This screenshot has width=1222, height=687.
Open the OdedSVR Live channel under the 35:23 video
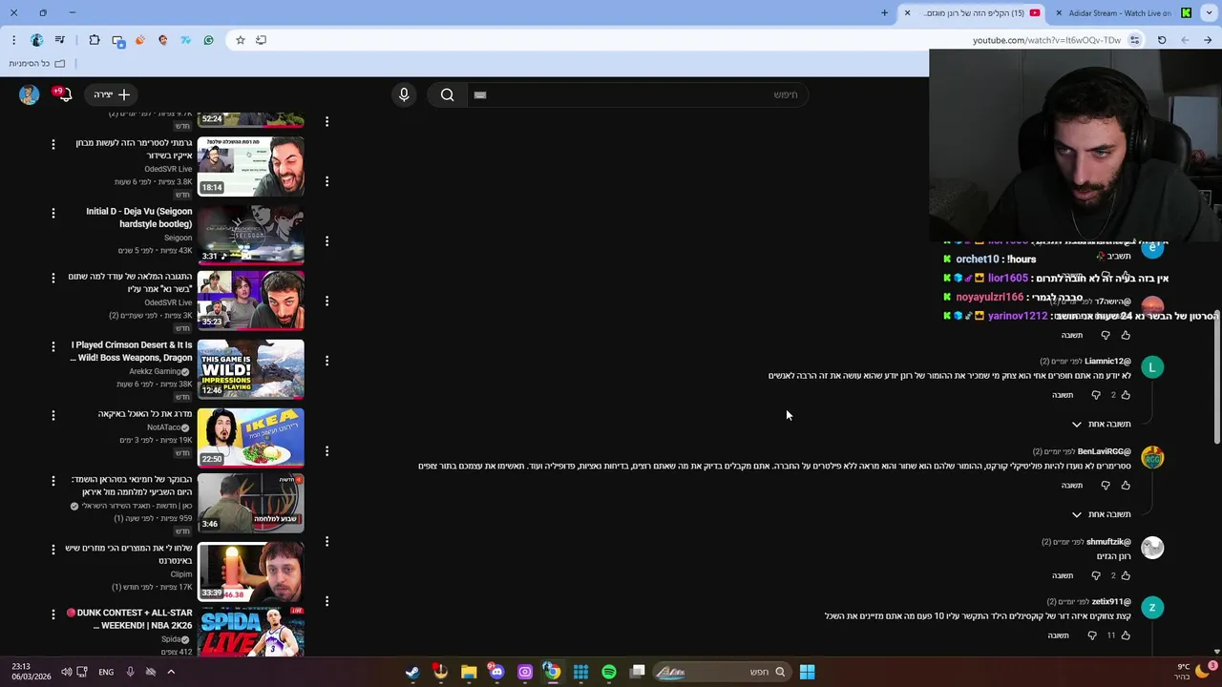click(x=168, y=302)
